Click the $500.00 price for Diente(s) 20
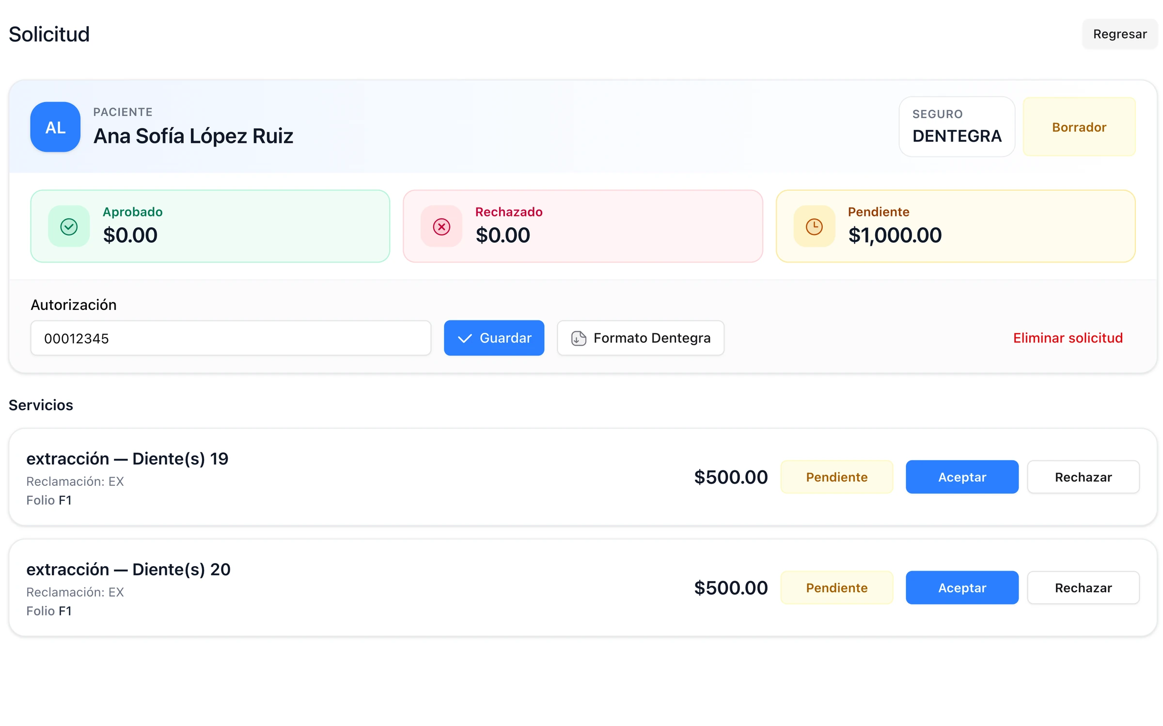This screenshot has width=1163, height=726. click(x=731, y=588)
